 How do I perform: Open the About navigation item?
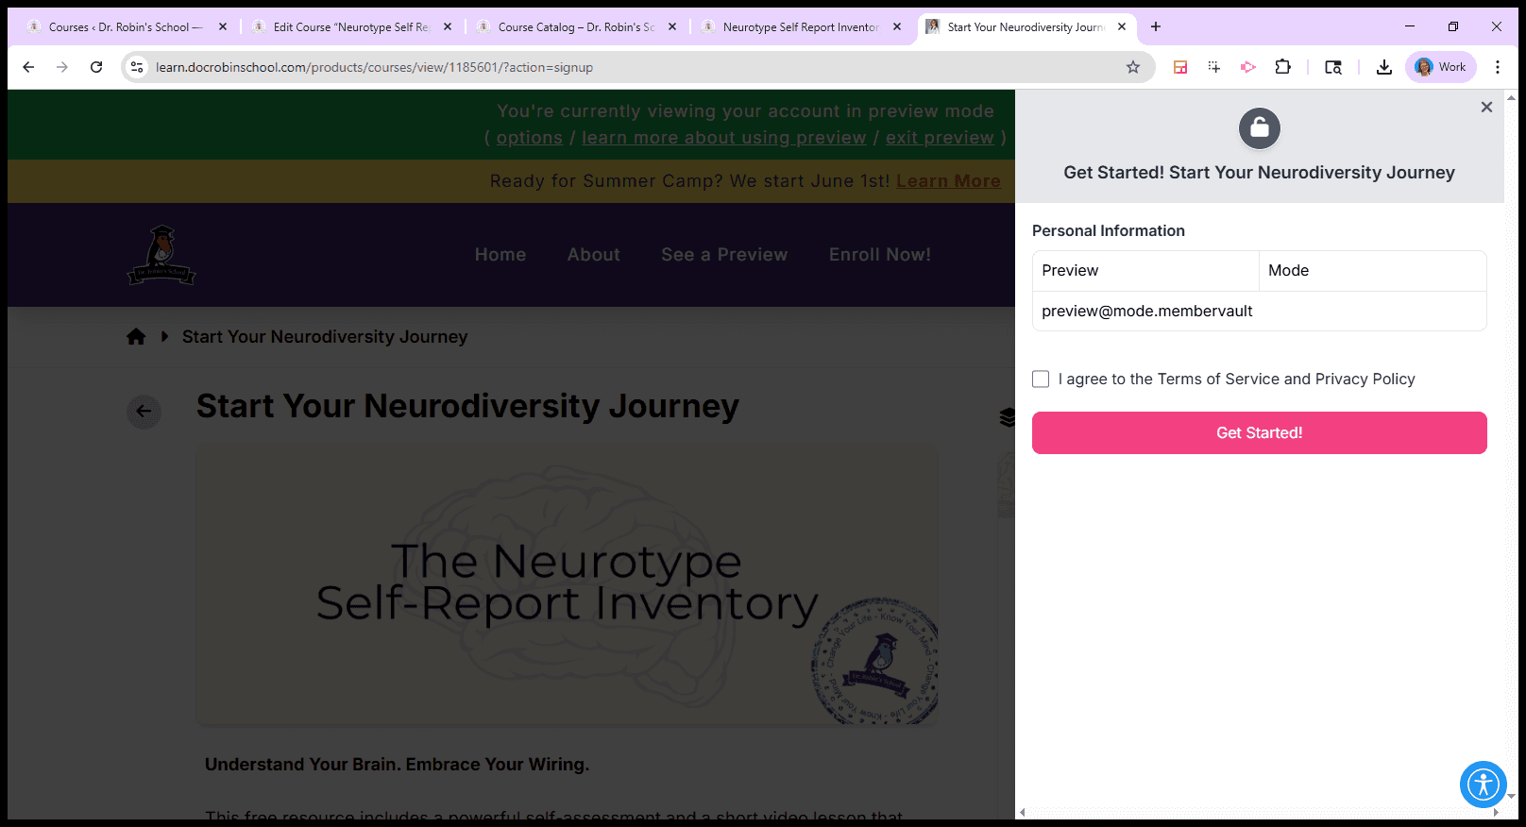[594, 255]
